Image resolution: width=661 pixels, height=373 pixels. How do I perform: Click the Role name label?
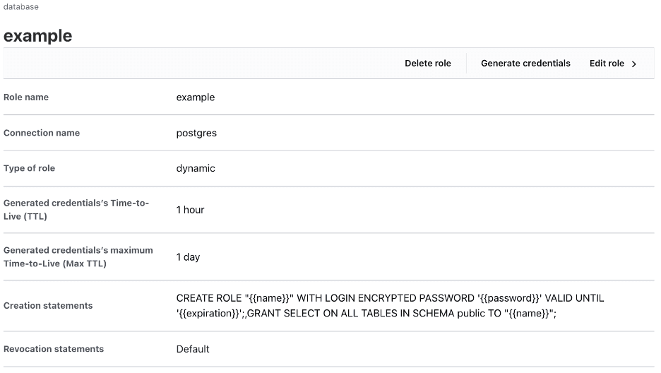pos(26,97)
